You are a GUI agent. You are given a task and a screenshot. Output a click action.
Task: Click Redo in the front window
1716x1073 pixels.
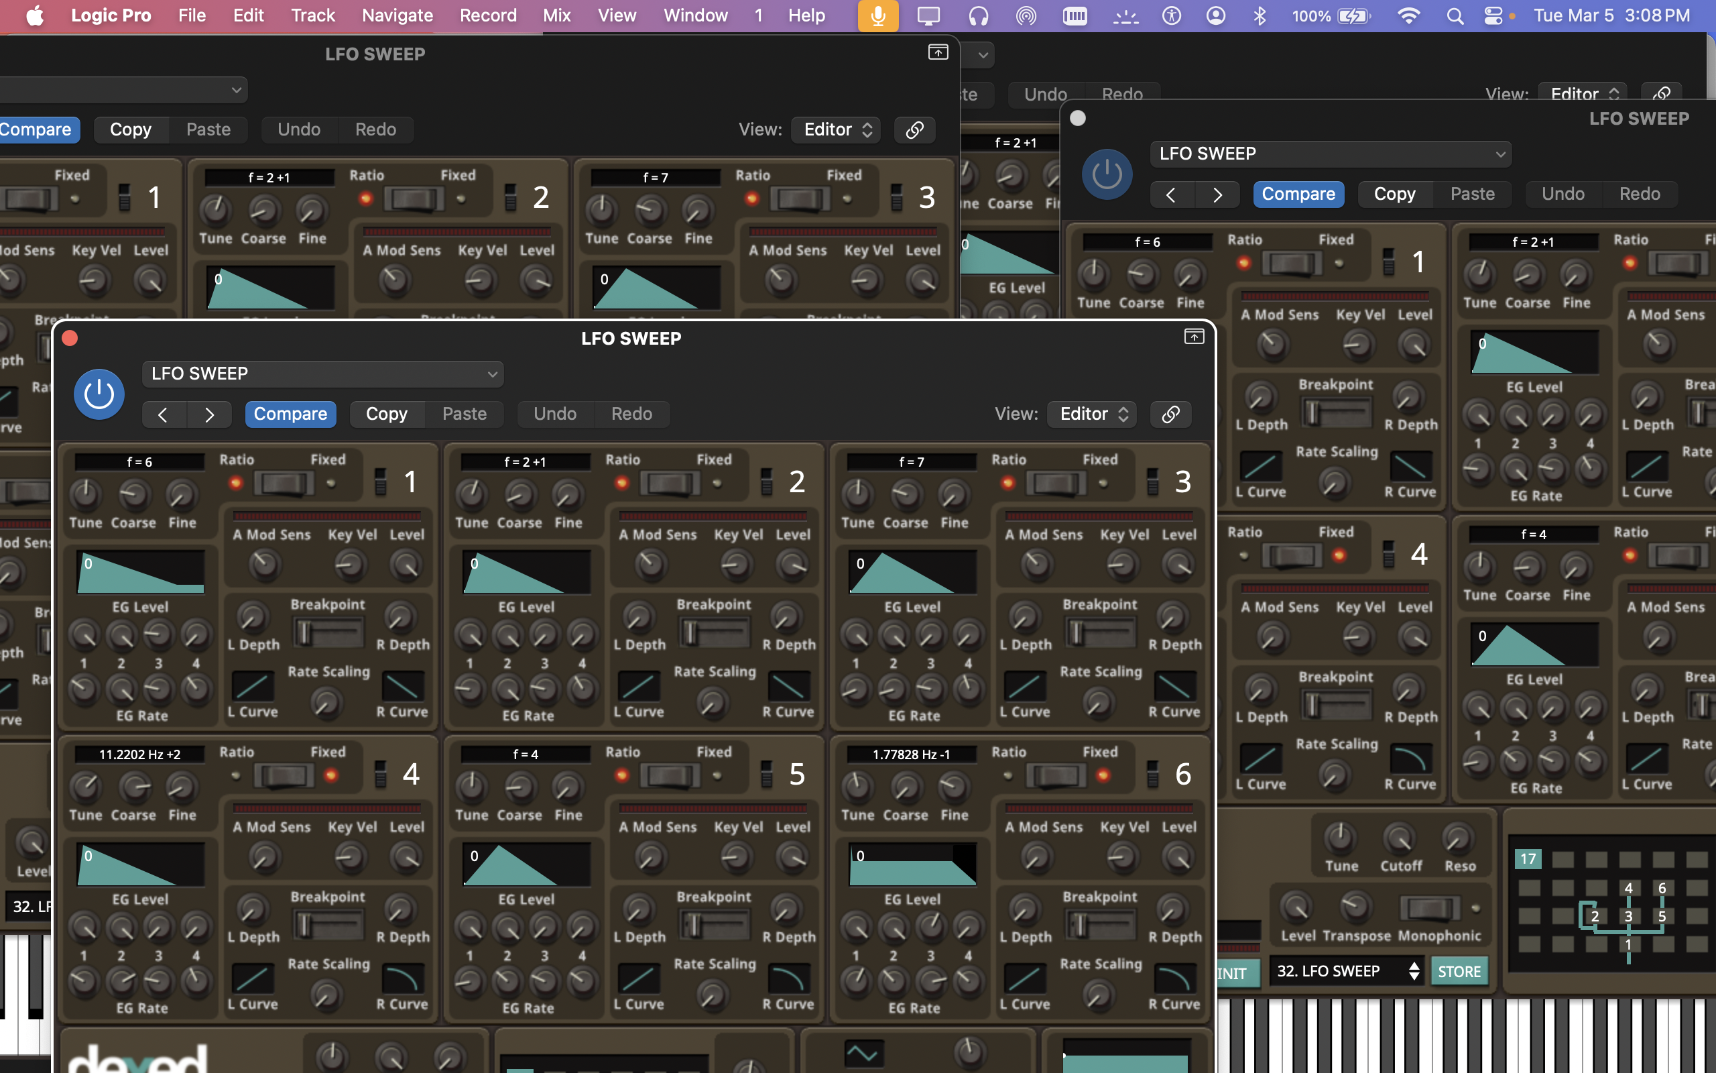coord(632,414)
